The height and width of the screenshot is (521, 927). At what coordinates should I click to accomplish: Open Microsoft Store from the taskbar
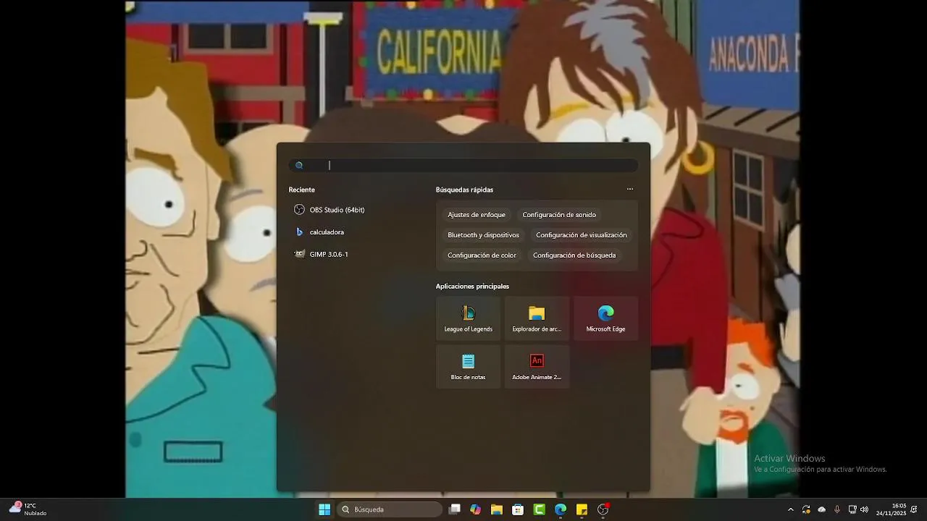(x=518, y=509)
